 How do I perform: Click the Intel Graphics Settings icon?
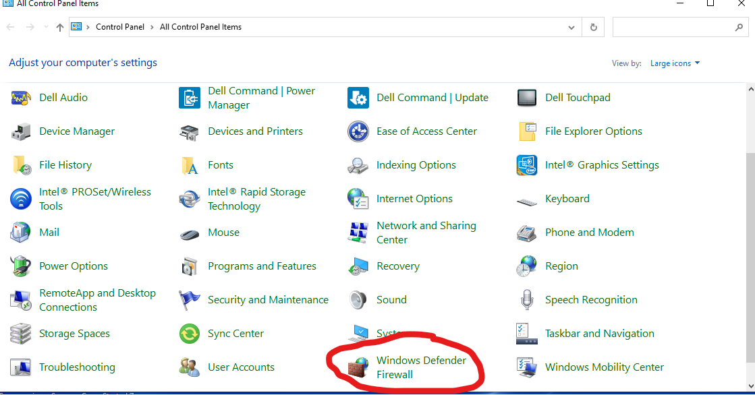point(527,165)
